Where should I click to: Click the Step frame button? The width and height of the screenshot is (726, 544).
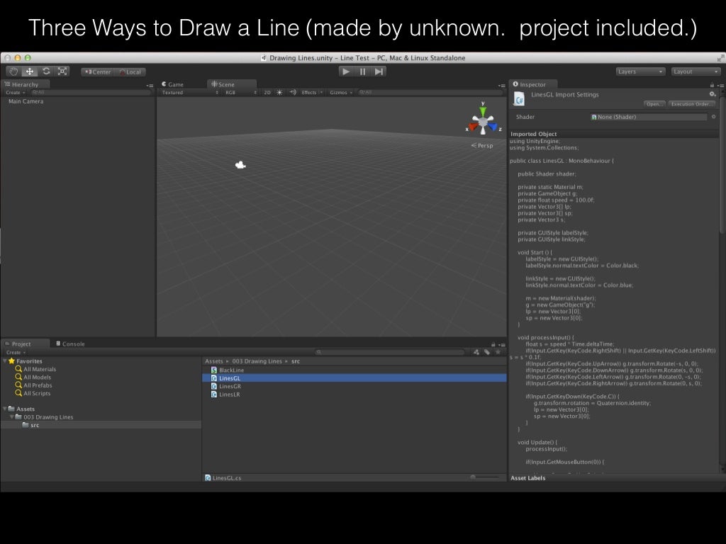pos(379,72)
